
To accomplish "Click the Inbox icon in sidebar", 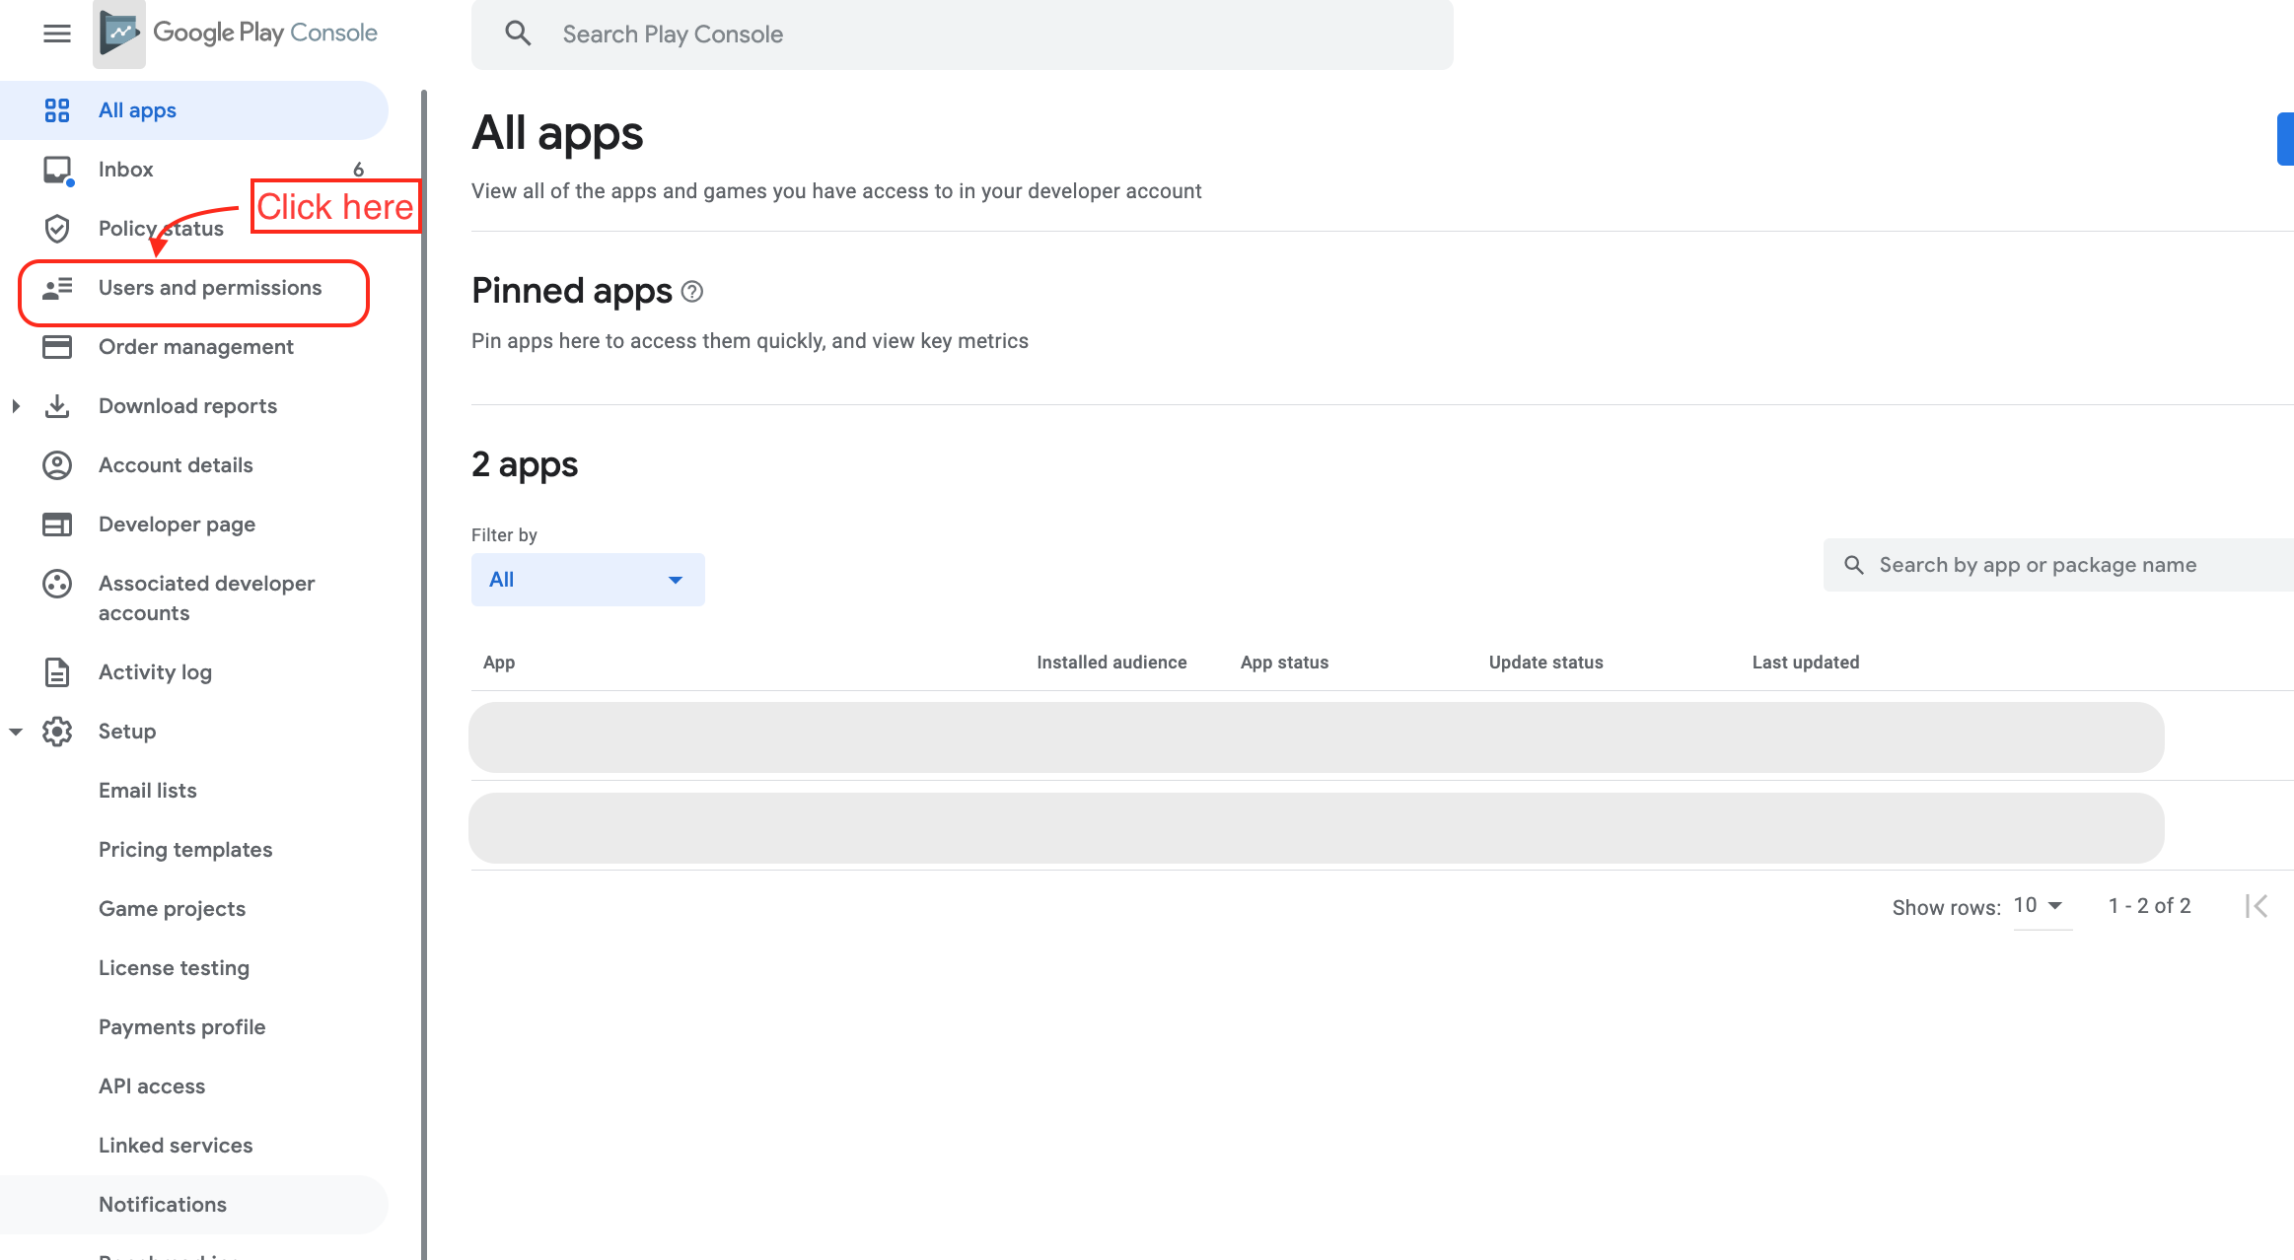I will [x=57, y=170].
